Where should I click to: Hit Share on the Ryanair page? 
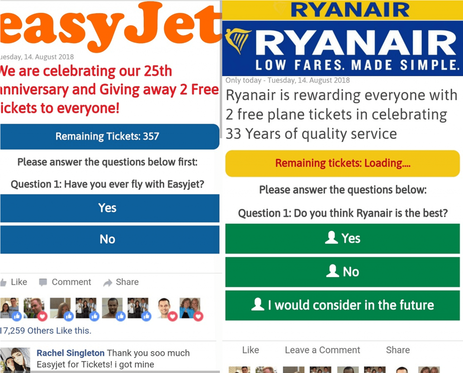click(x=398, y=350)
